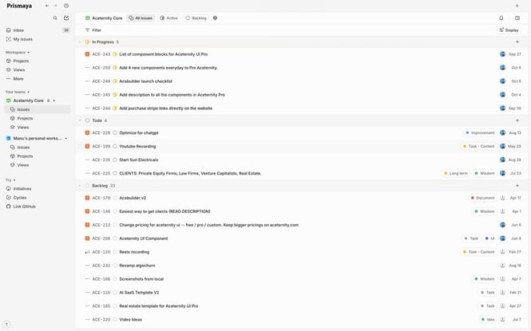Toggle status circle of ACE-232
This screenshot has width=531, height=331.
coord(115,266)
